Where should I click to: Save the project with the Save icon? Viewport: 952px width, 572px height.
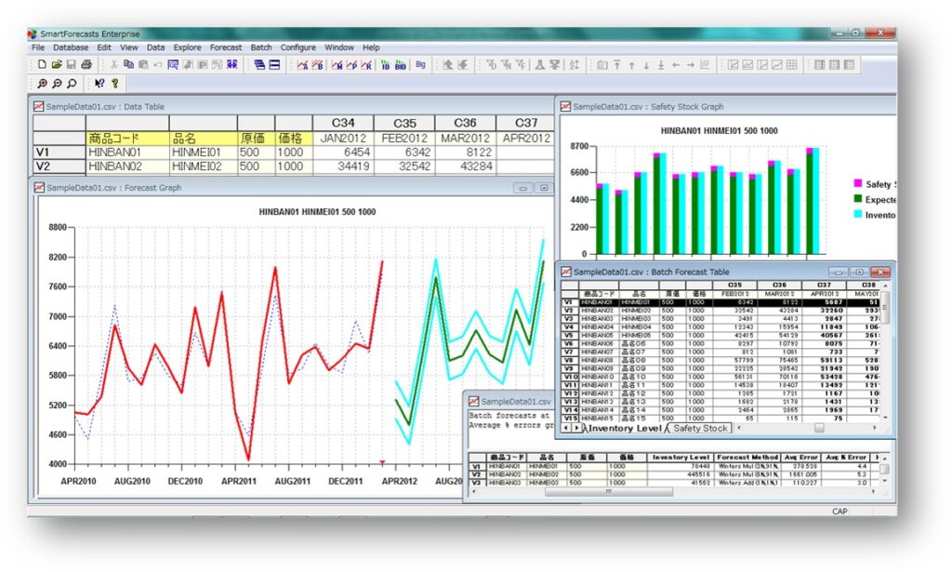(x=71, y=64)
